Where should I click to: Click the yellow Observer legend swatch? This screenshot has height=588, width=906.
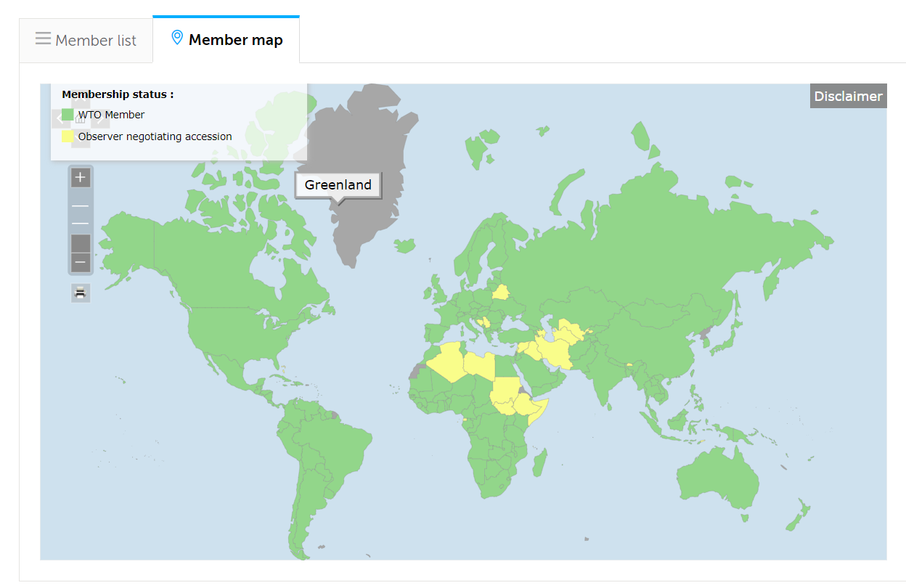pyautogui.click(x=68, y=136)
